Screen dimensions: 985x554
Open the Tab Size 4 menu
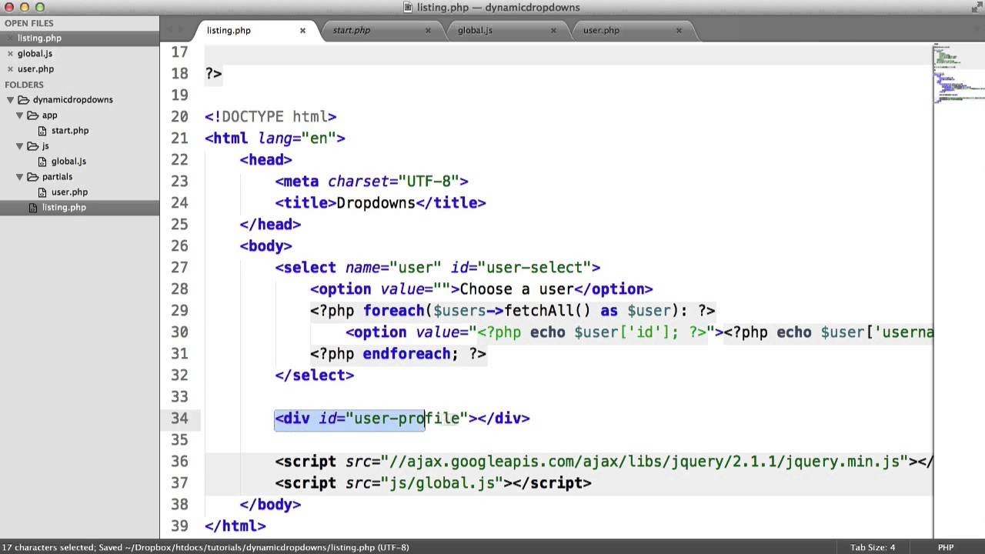(x=872, y=547)
